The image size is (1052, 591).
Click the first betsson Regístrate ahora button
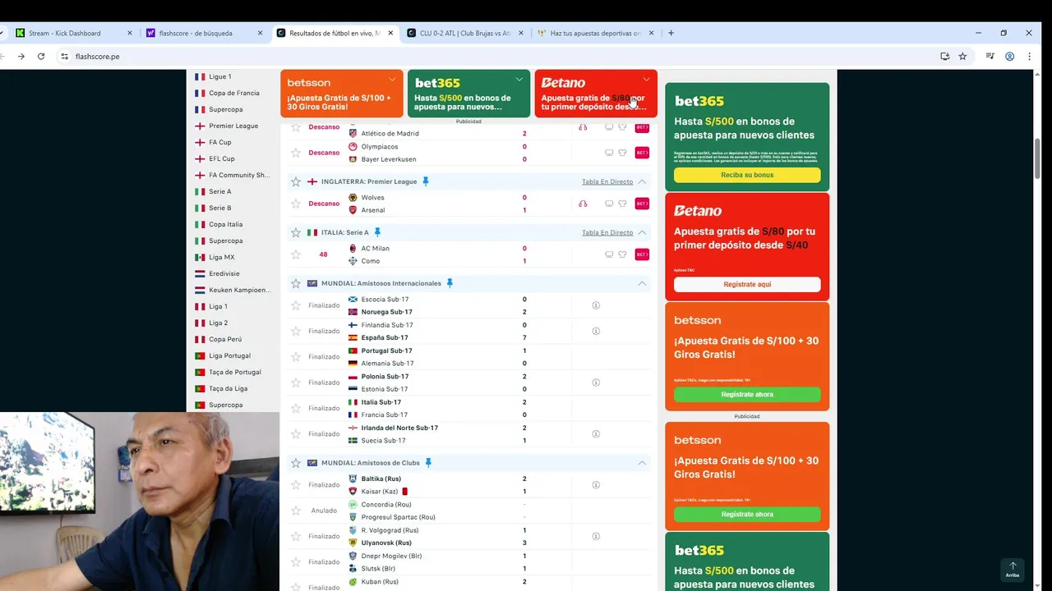[x=747, y=394]
